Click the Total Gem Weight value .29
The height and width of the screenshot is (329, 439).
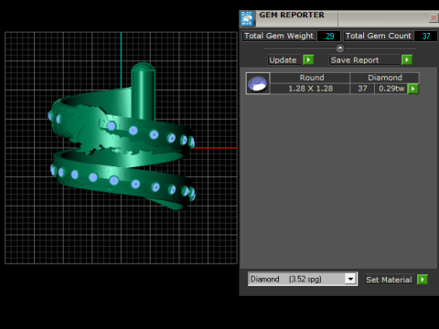pos(328,36)
